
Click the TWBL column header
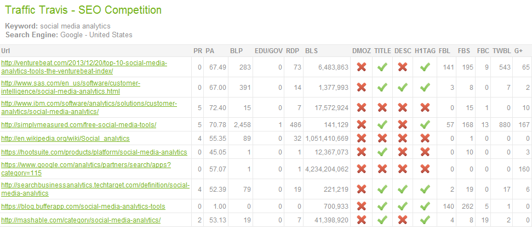500,51
